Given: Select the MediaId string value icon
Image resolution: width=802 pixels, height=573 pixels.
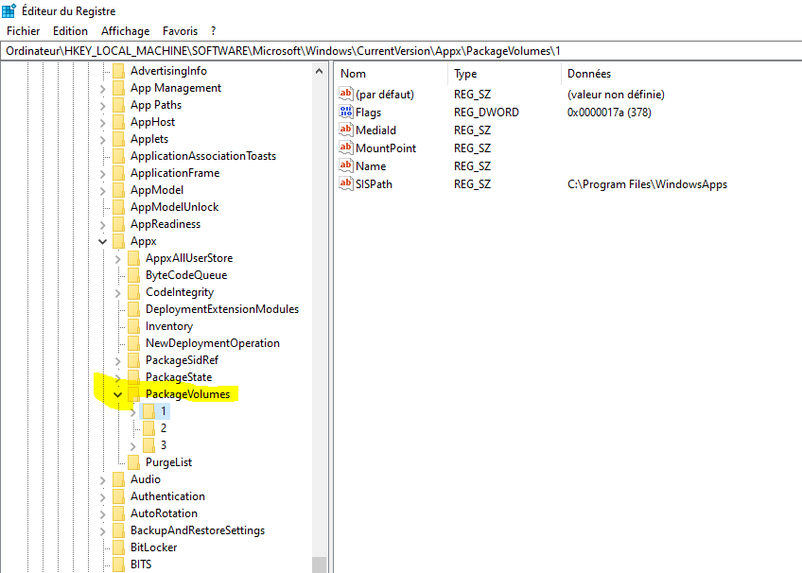Looking at the screenshot, I should coord(346,130).
